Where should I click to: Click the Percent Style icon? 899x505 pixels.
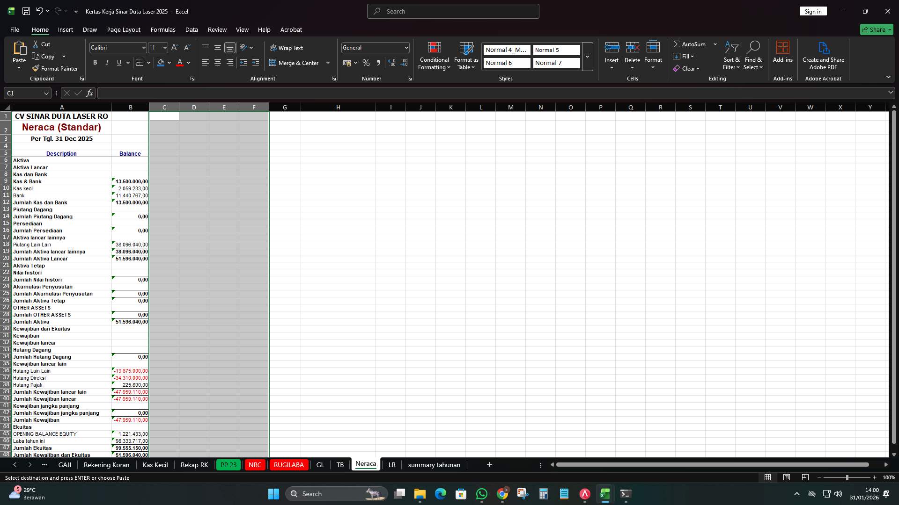click(x=366, y=63)
